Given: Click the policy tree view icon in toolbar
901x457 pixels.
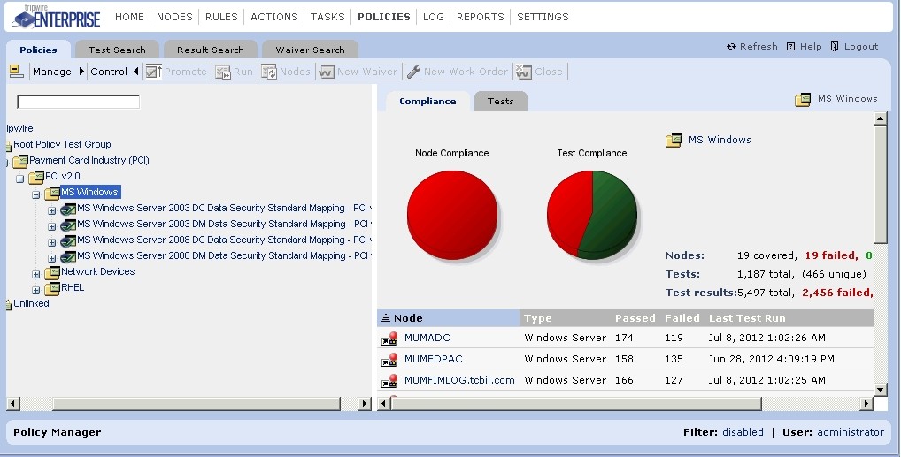Looking at the screenshot, I should pyautogui.click(x=17, y=72).
